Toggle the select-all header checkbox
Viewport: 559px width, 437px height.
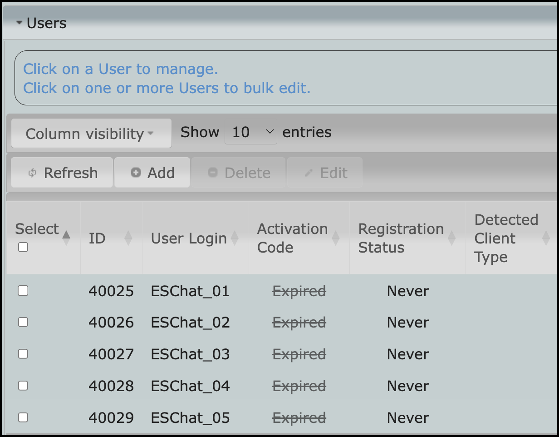(23, 247)
